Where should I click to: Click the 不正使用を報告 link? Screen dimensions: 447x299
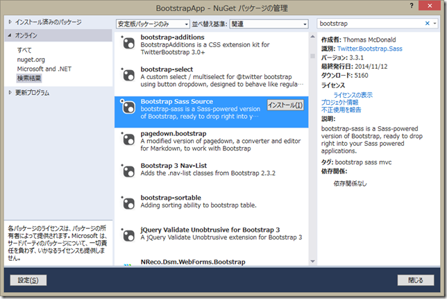point(341,110)
